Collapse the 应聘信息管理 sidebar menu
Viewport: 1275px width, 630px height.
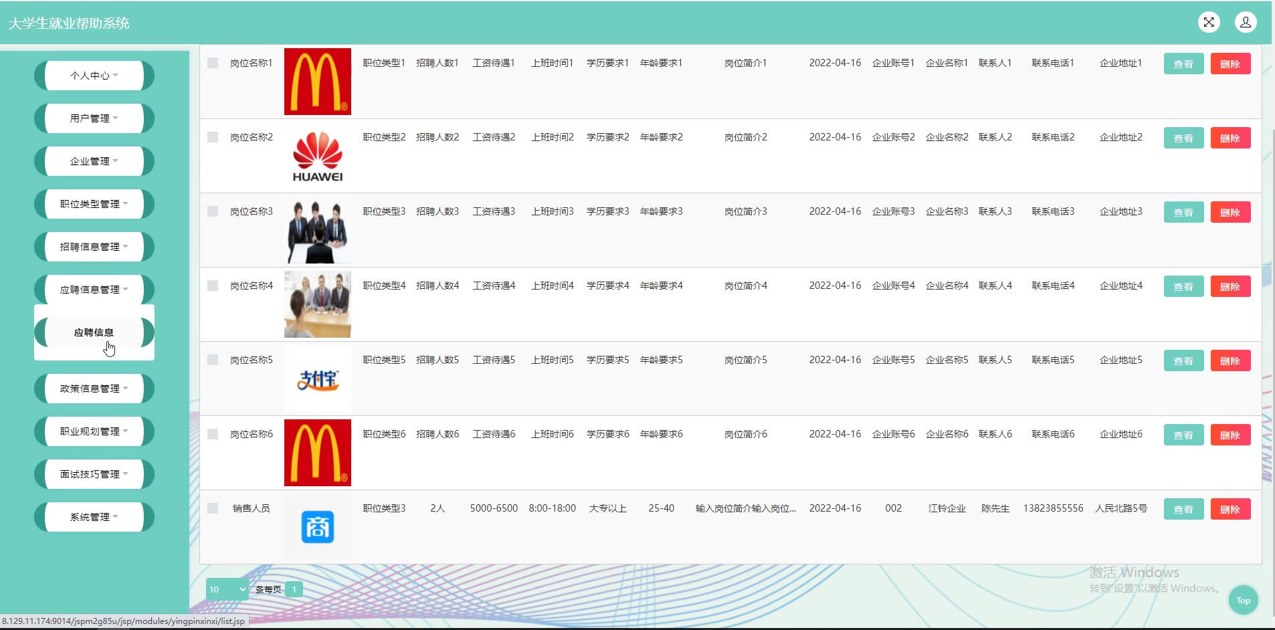pyautogui.click(x=94, y=290)
